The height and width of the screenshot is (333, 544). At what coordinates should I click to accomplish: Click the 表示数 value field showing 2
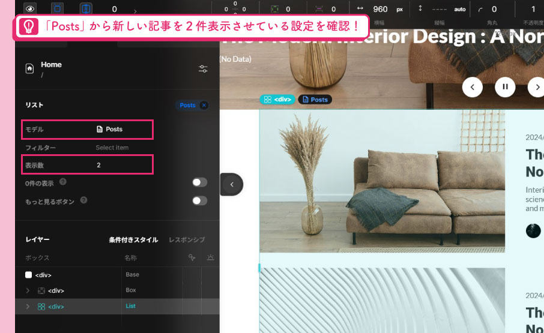pos(98,165)
